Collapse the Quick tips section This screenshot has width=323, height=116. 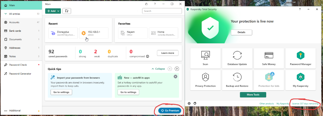point(158,69)
